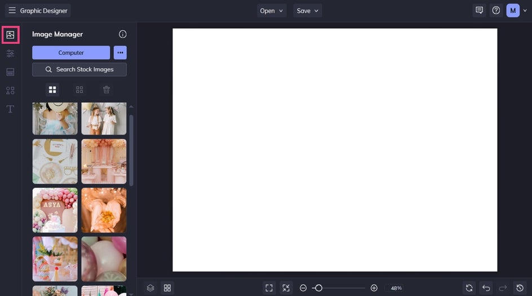Open more upload options ellipsis button
532x296 pixels.
120,52
